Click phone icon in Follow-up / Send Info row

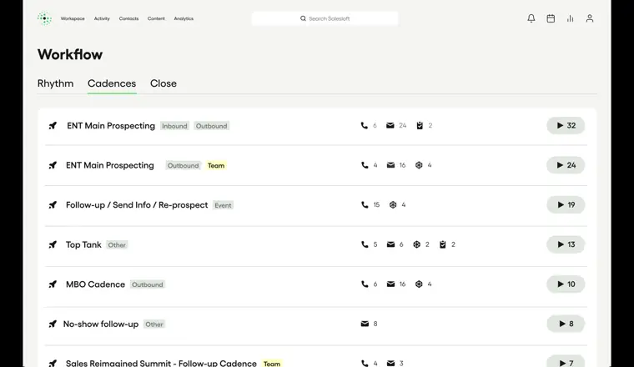tap(365, 205)
